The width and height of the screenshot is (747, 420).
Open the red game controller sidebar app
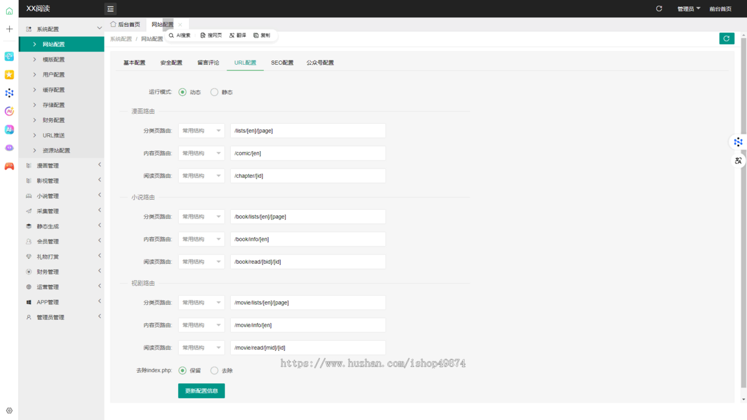coord(9,166)
